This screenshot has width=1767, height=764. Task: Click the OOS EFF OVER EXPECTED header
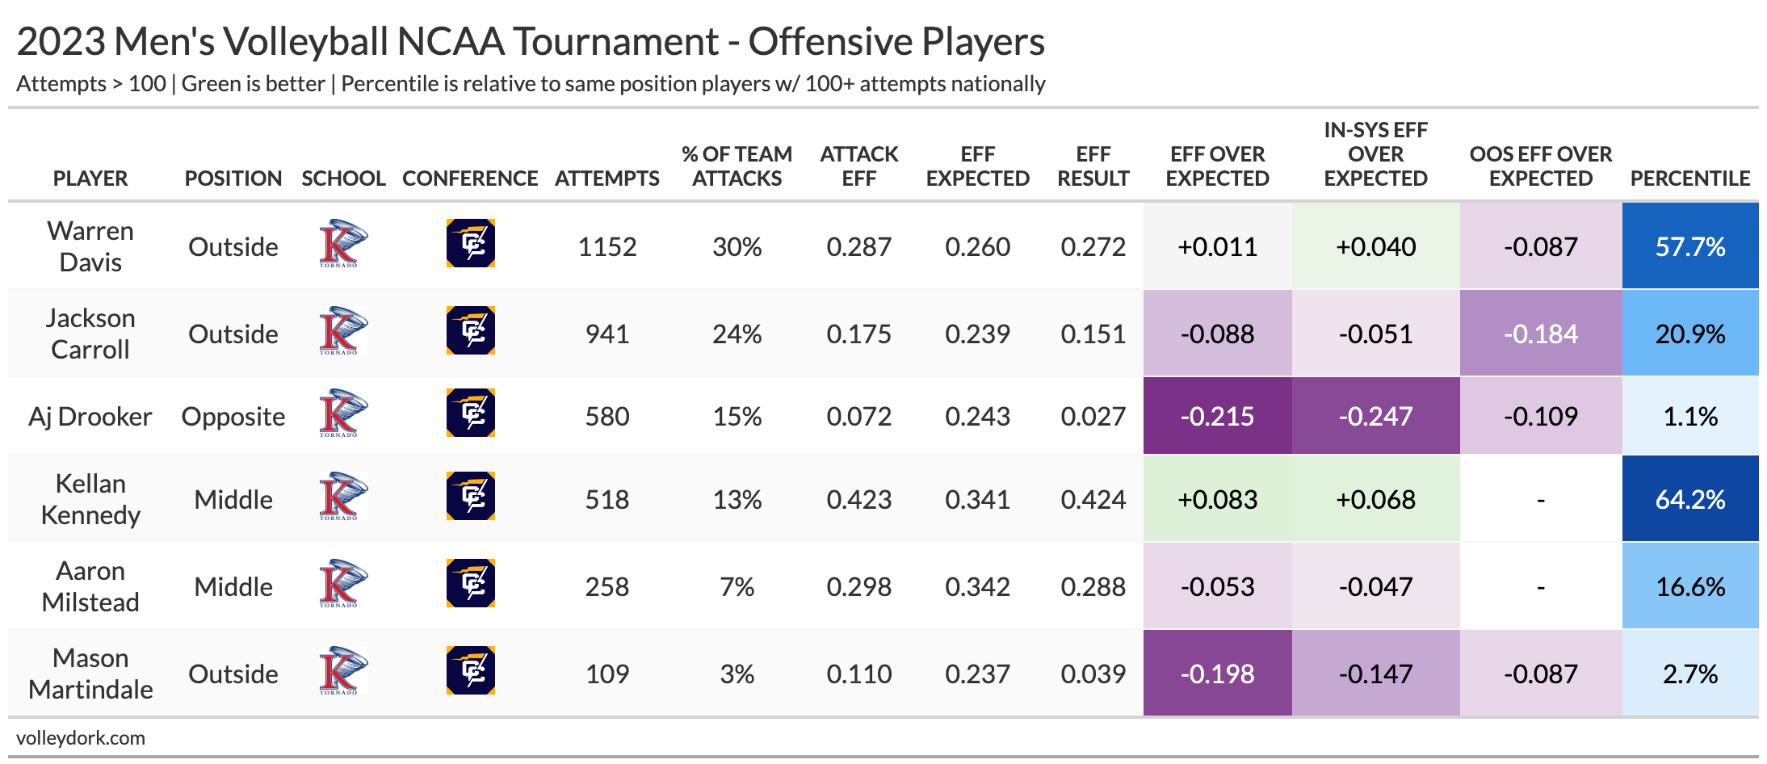pyautogui.click(x=1540, y=166)
